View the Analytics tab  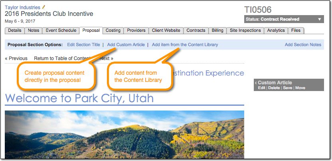276,31
